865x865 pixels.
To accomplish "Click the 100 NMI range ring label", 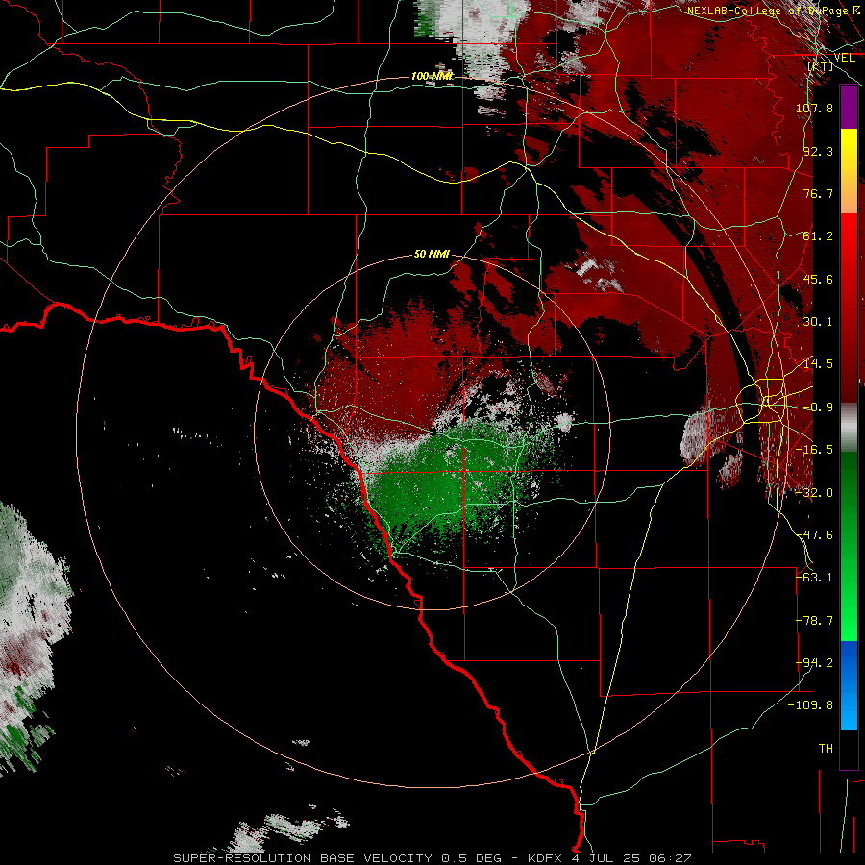I will pos(432,76).
